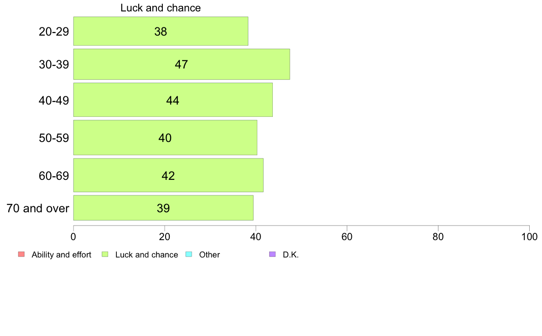Click the 40-49 age group label
This screenshot has height=336, width=542.
[54, 100]
